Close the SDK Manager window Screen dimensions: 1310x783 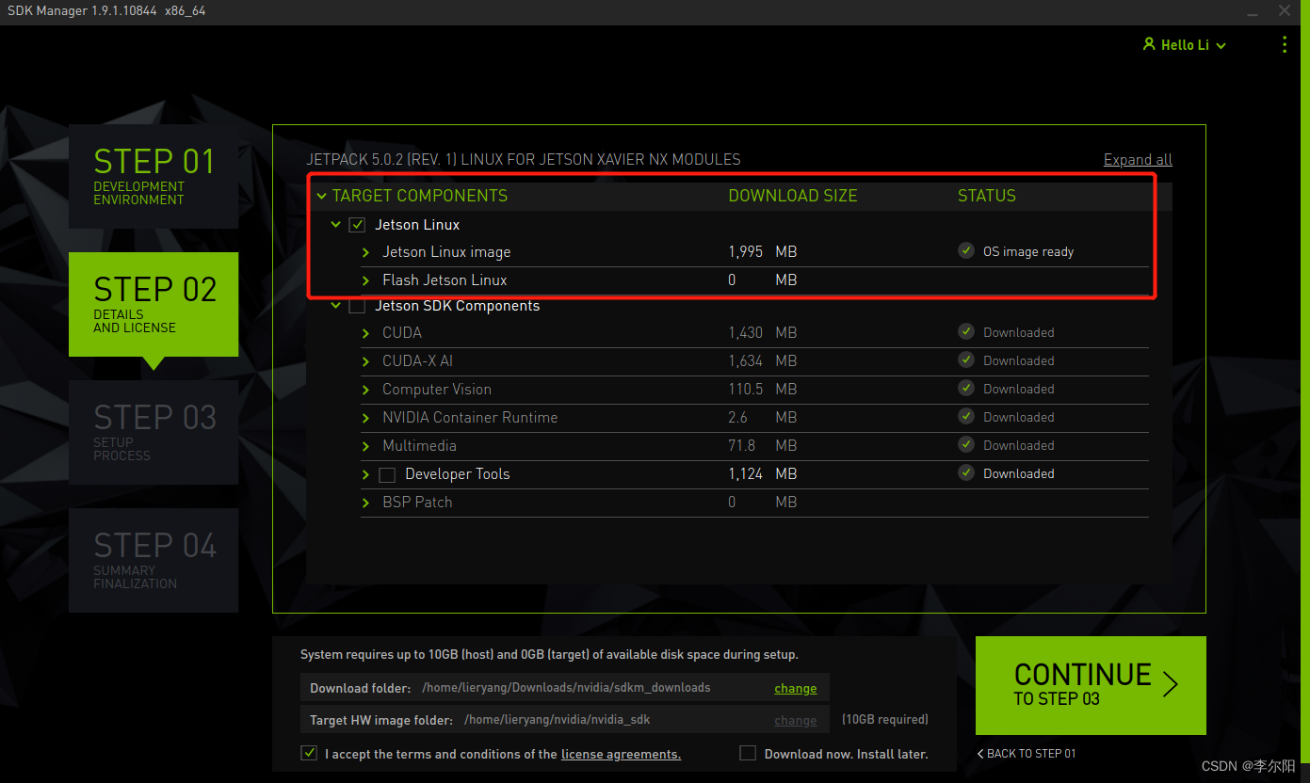click(x=1285, y=10)
